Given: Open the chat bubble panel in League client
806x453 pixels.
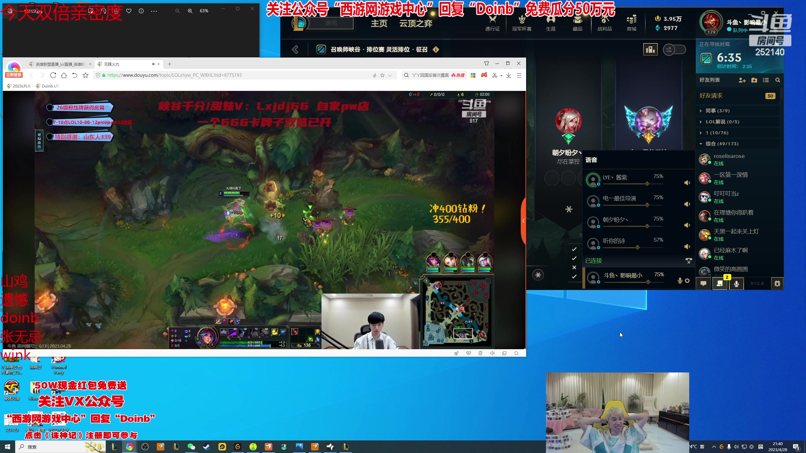Looking at the screenshot, I should point(703,283).
